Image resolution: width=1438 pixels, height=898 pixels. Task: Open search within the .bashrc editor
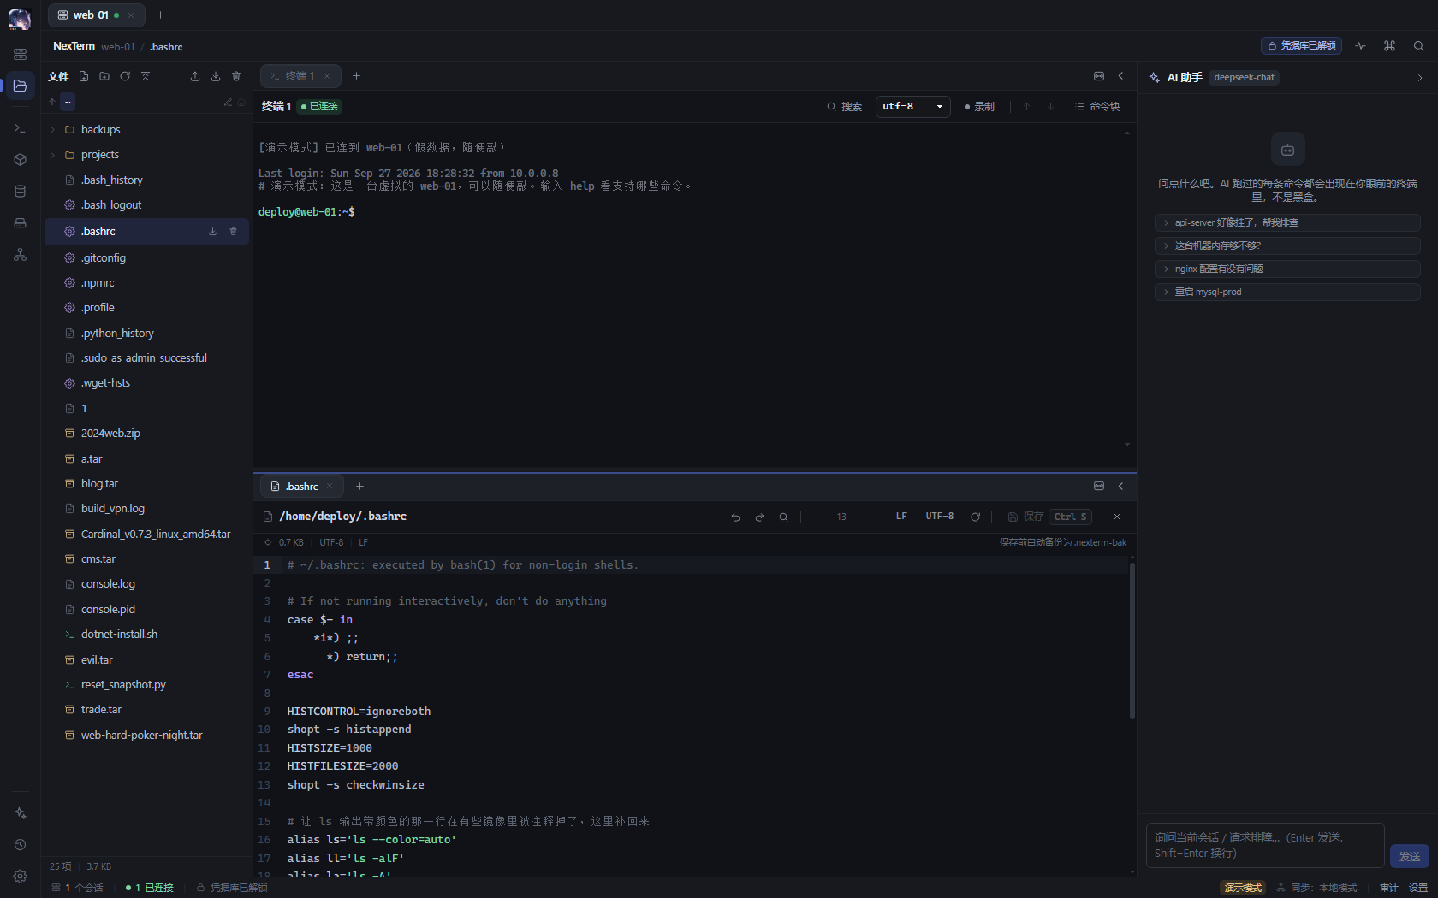click(783, 517)
